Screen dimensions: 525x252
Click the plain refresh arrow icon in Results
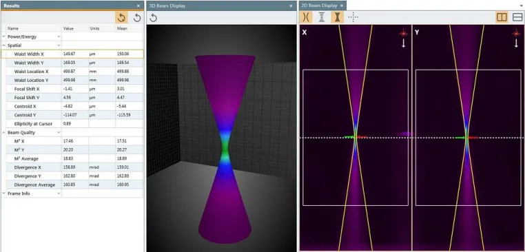(137, 17)
